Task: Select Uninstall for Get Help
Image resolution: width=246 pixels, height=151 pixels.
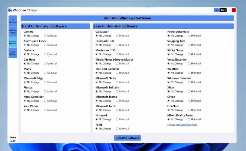Action: [x=51, y=64]
